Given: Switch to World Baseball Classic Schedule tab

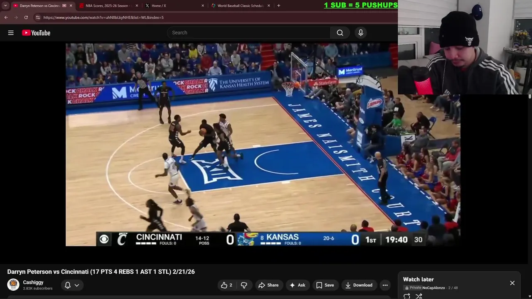Looking at the screenshot, I should [x=240, y=5].
